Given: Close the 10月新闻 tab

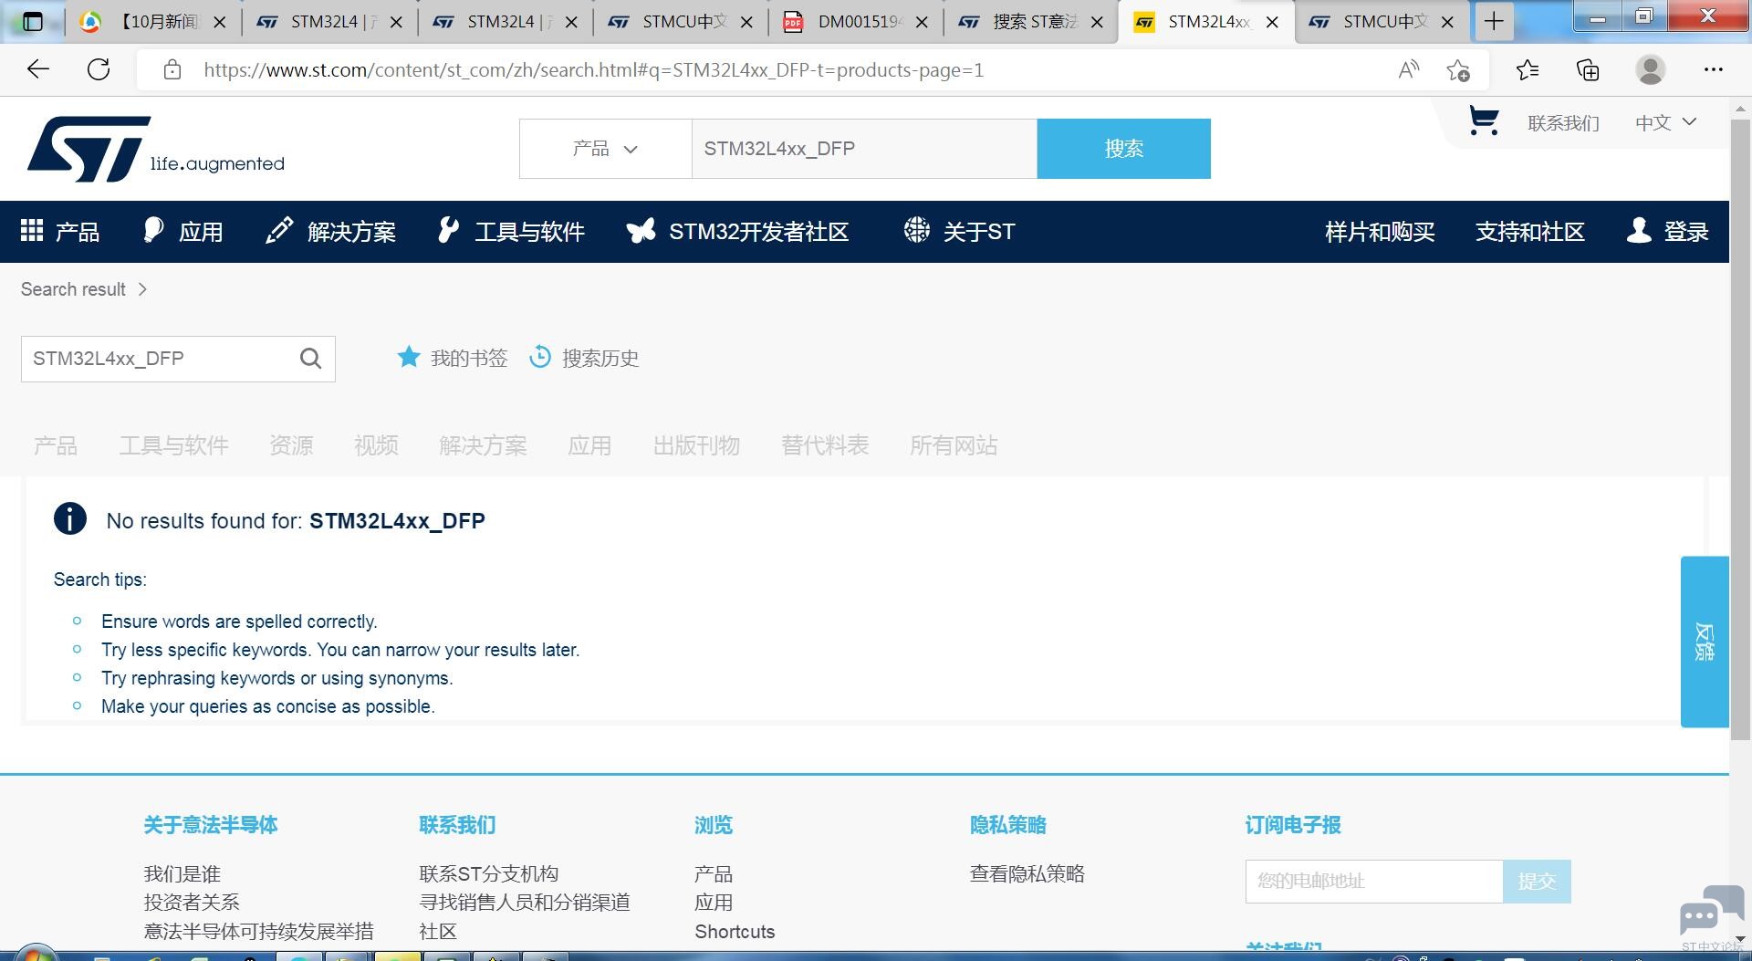Looking at the screenshot, I should pyautogui.click(x=220, y=22).
